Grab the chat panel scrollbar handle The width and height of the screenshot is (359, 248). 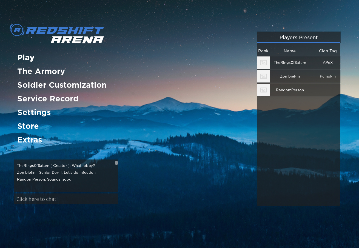tap(116, 163)
